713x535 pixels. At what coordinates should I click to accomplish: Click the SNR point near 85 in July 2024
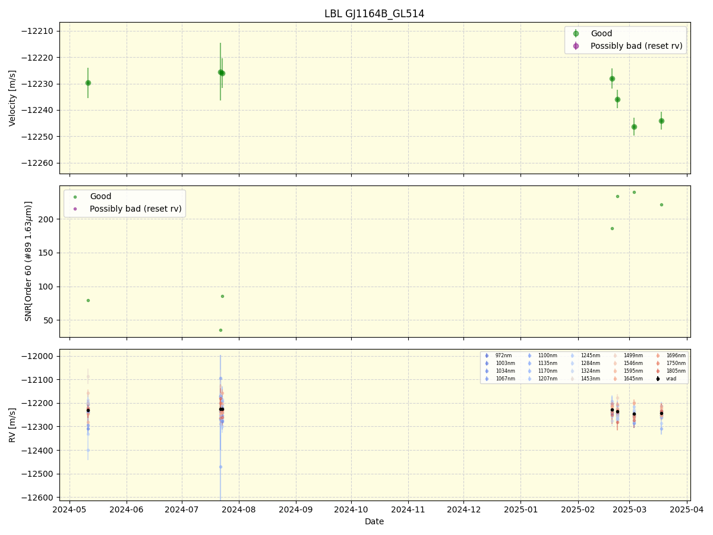(x=222, y=296)
